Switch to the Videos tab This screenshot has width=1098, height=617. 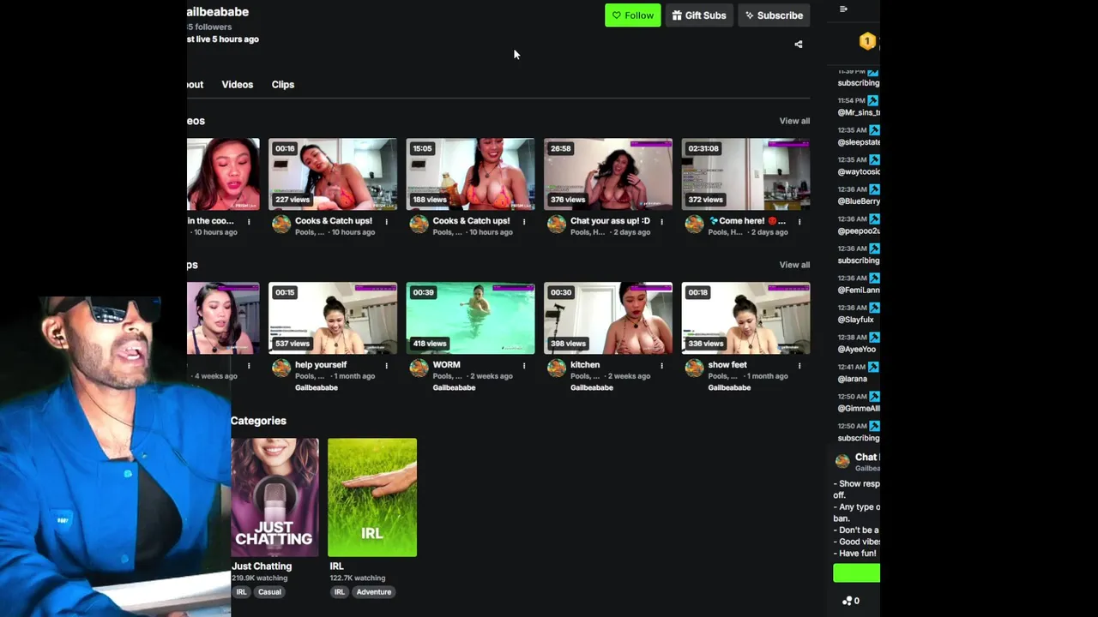click(237, 85)
